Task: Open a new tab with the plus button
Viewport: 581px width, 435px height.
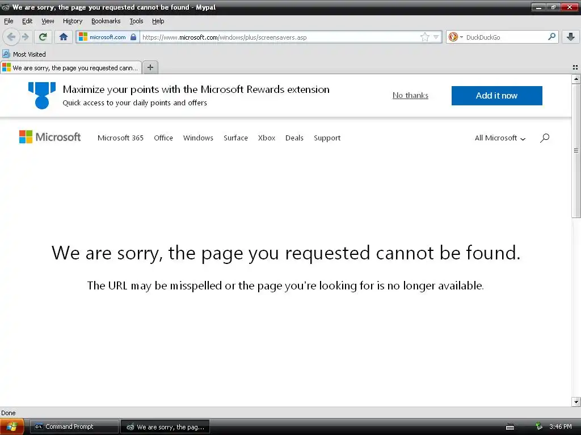Action: (150, 67)
